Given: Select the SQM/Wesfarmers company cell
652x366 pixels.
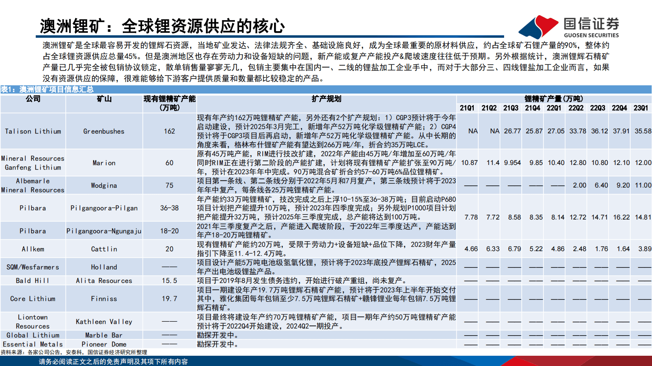Looking at the screenshot, I should pos(33,267).
